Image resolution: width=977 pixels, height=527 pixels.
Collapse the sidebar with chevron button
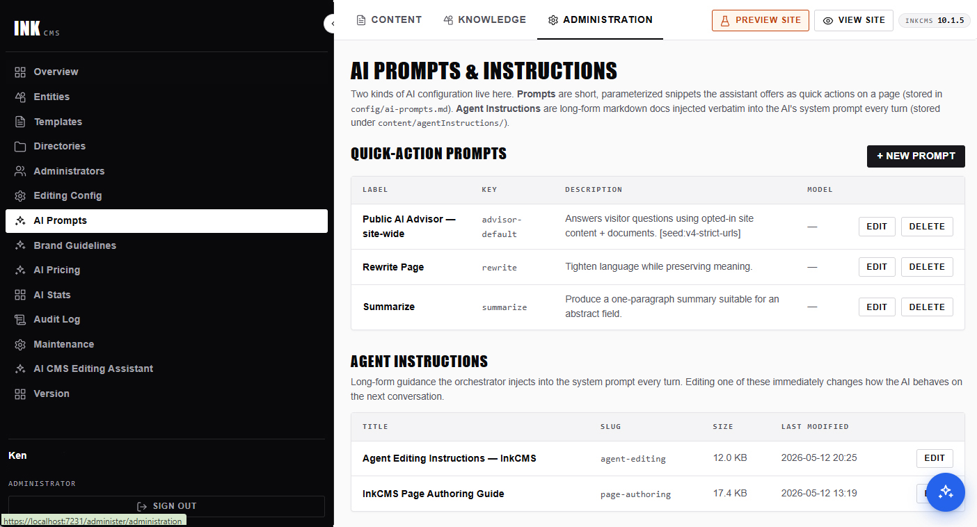click(331, 24)
